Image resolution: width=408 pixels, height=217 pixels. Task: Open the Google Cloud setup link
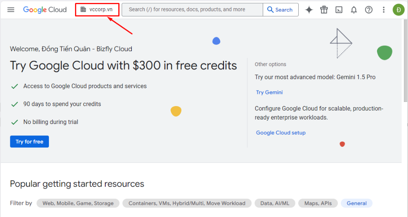[281, 133]
